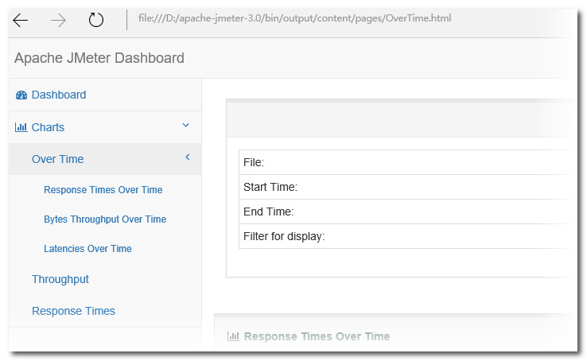
Task: Click the Response Times Over Time panel heading
Action: pos(317,336)
